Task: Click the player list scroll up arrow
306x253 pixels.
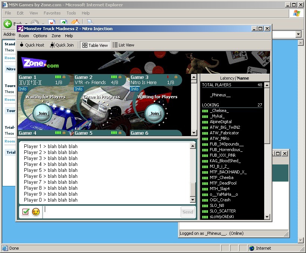Action: 267,85
